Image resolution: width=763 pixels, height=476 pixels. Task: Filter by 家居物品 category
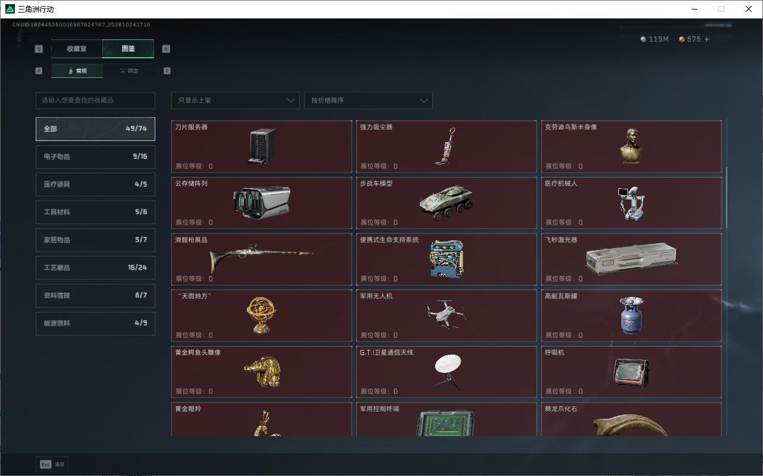pyautogui.click(x=95, y=240)
